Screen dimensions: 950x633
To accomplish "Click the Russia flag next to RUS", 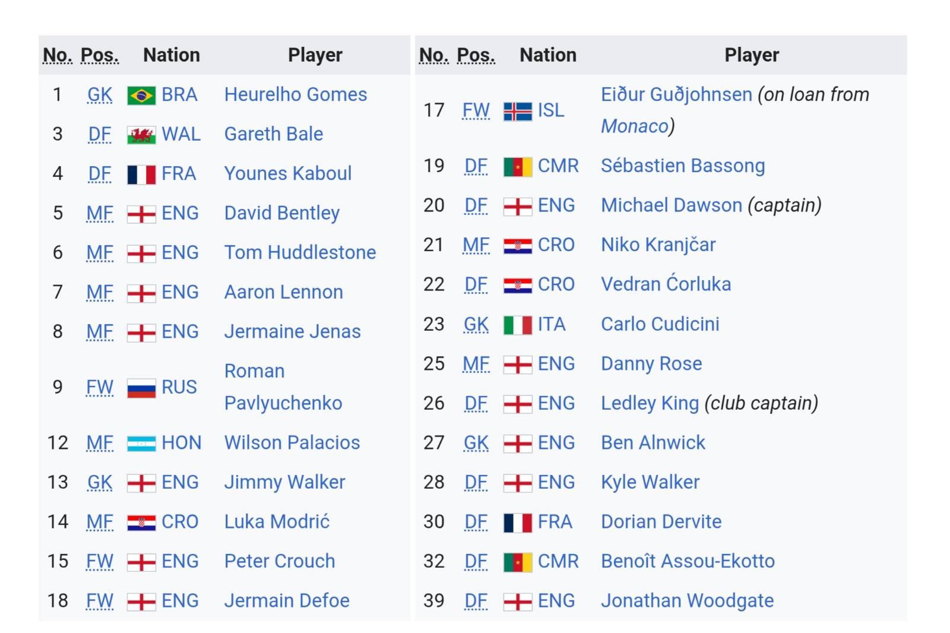I will pos(141,388).
